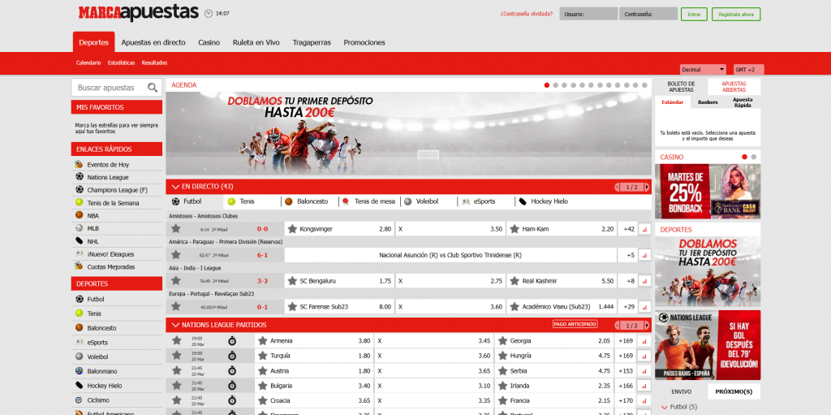Open Martes de 25% Bonoback banner
Image resolution: width=831 pixels, height=415 pixels.
click(x=708, y=192)
